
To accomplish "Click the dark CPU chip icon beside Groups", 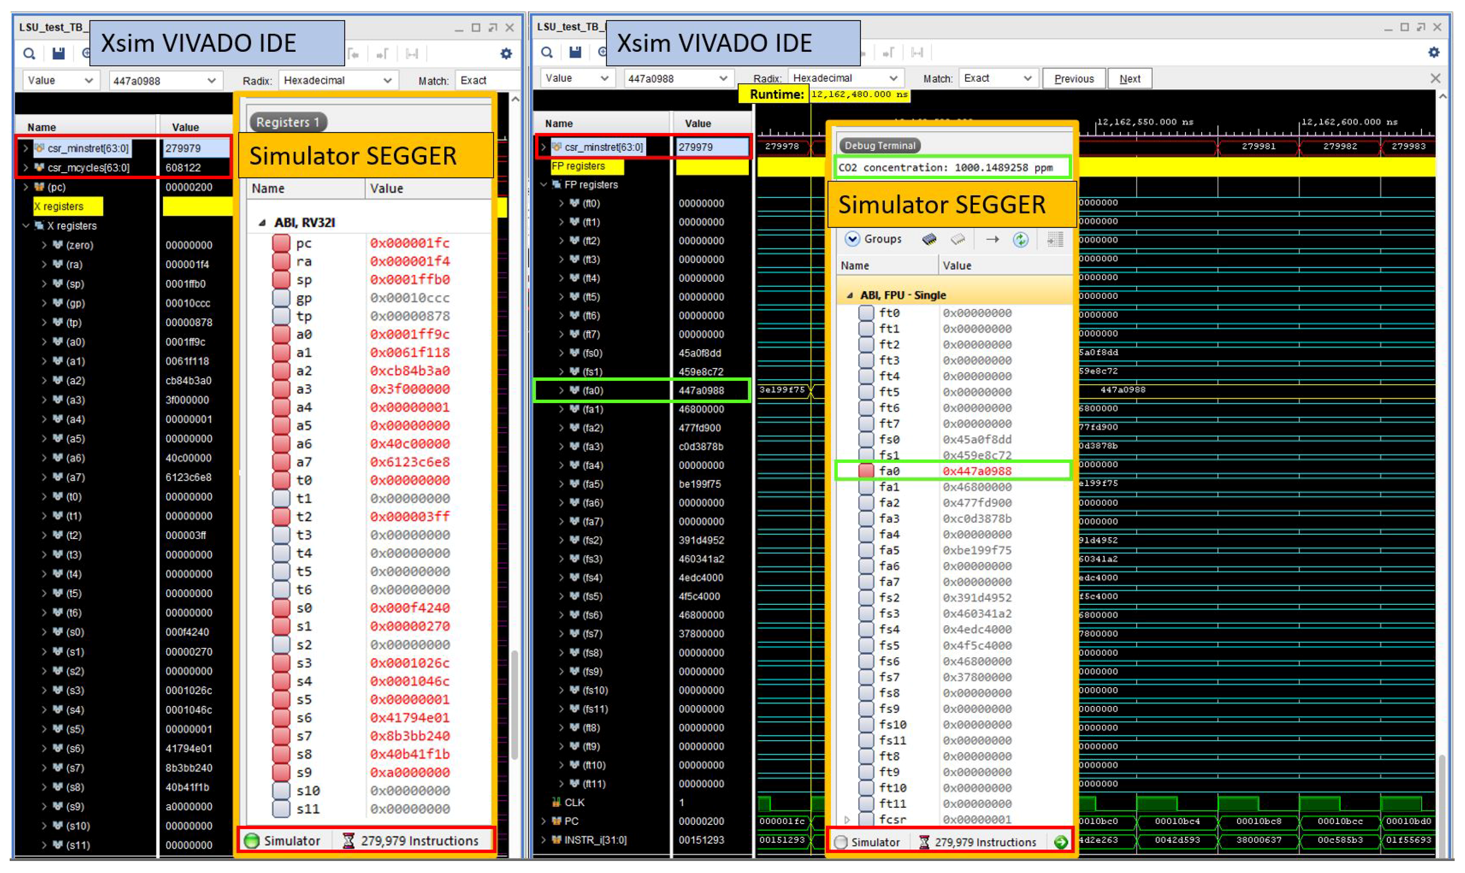I will pos(929,239).
